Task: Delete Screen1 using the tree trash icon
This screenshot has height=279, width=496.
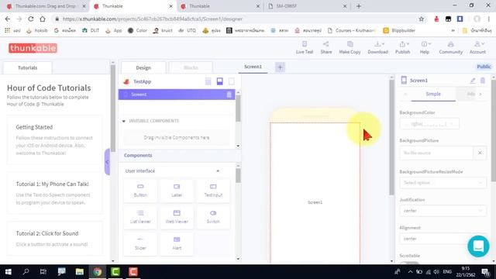Action: [229, 95]
